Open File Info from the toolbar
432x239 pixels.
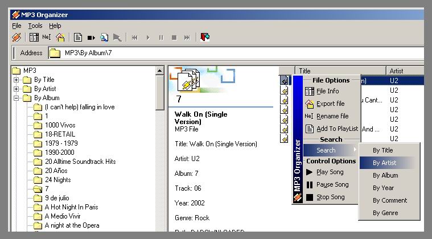34,37
